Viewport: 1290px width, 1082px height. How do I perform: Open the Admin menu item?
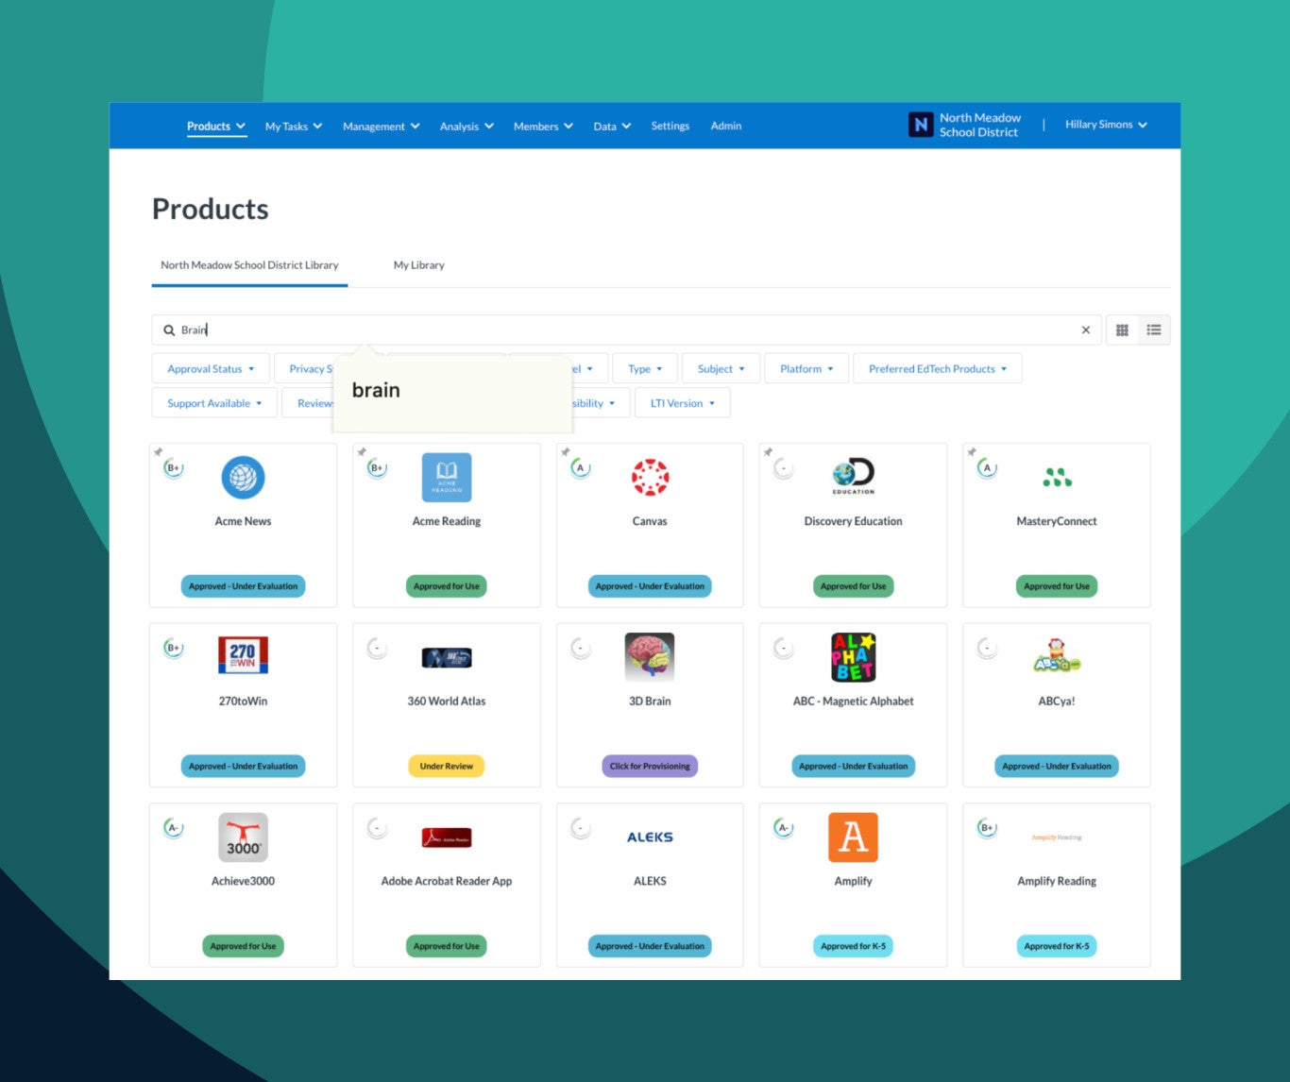point(725,126)
